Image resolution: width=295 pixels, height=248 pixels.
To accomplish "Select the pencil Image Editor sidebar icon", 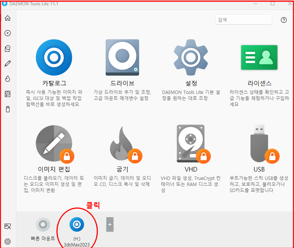I will click(x=8, y=64).
